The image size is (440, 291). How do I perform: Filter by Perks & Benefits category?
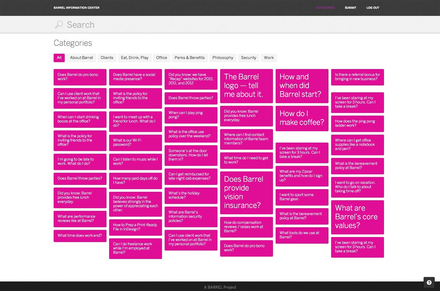click(x=190, y=58)
